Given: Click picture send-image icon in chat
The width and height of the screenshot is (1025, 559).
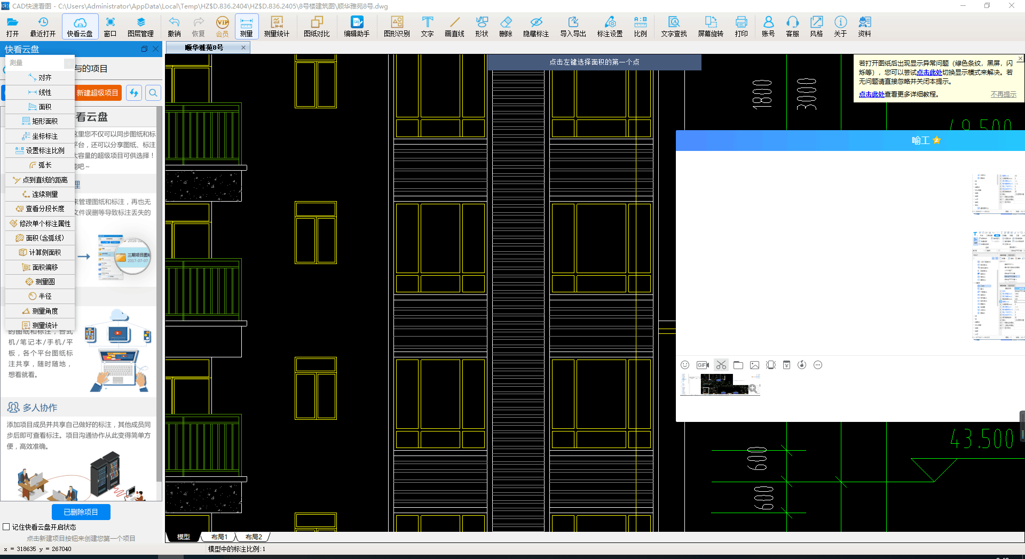Looking at the screenshot, I should pos(754,365).
